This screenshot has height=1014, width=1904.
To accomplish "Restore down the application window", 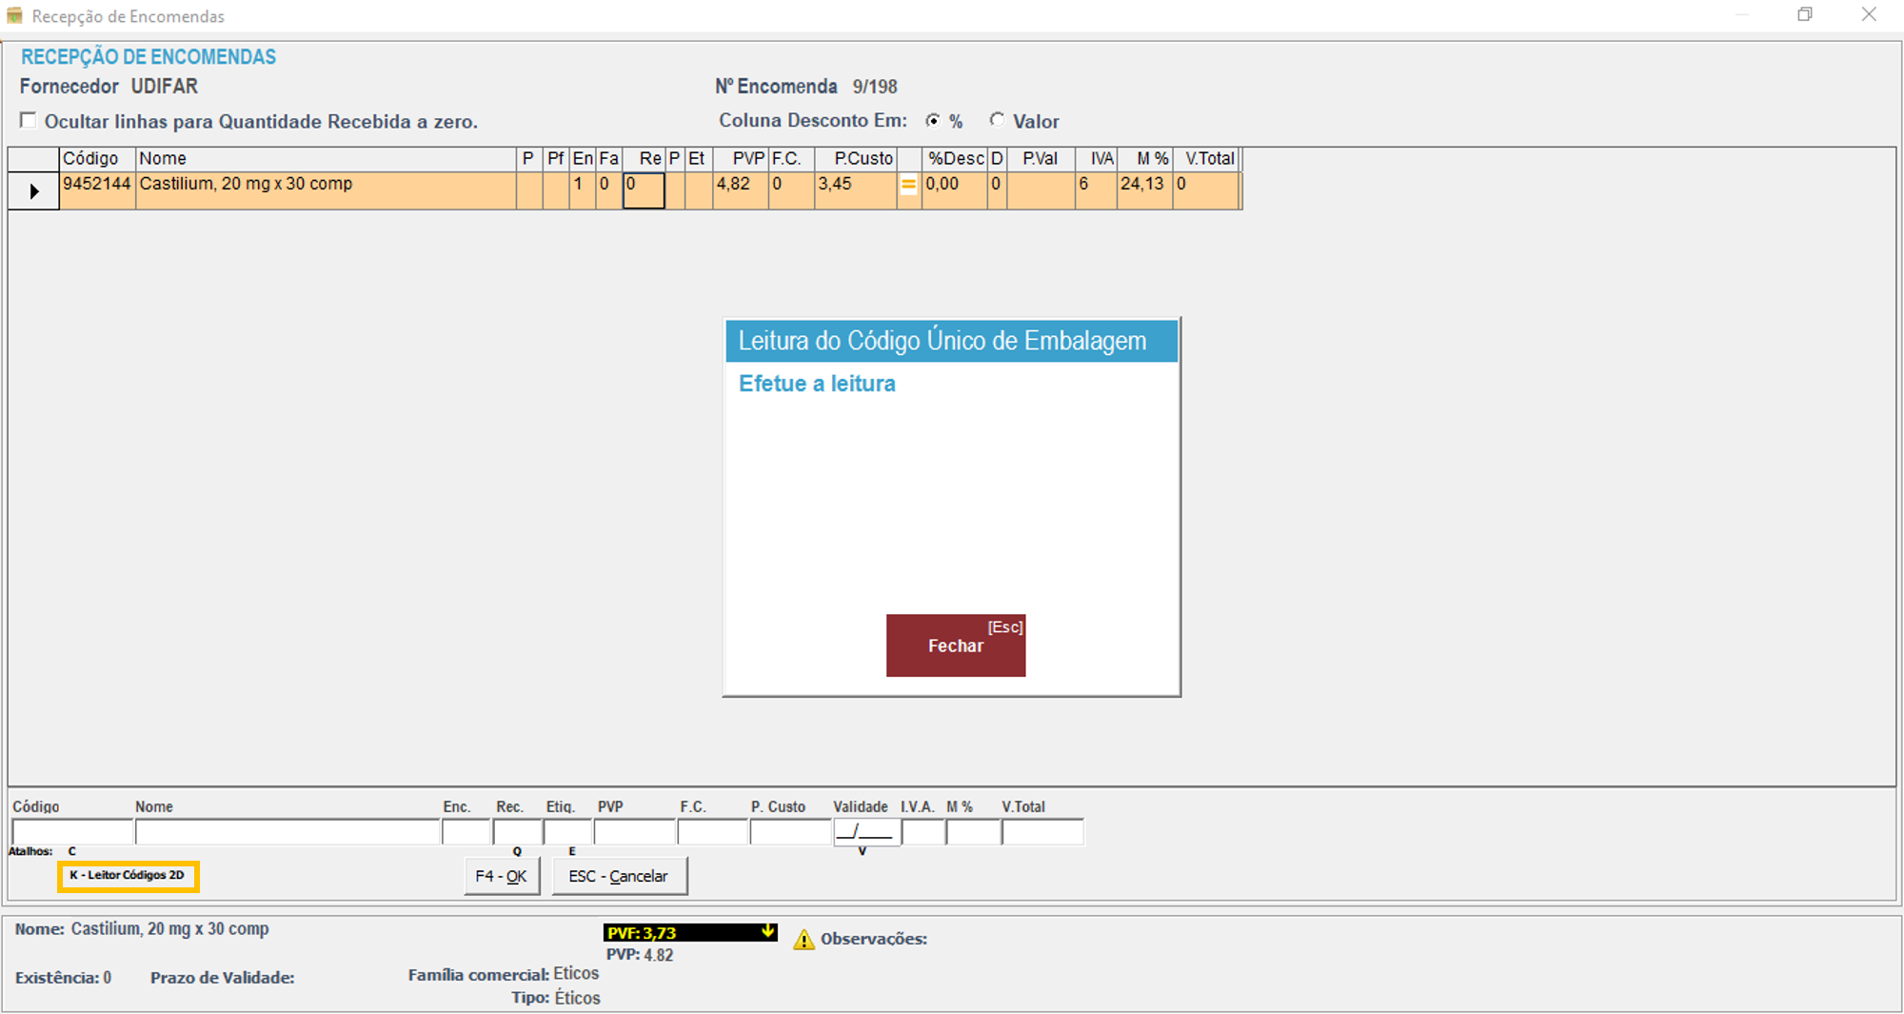I will coord(1804,15).
